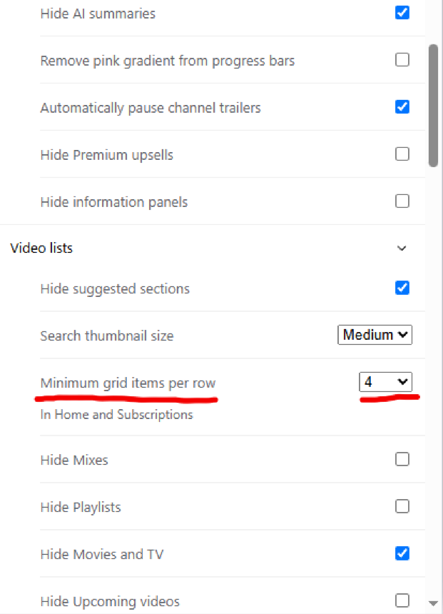
Task: Check the Hide Premium upsells box
Action: coord(402,154)
